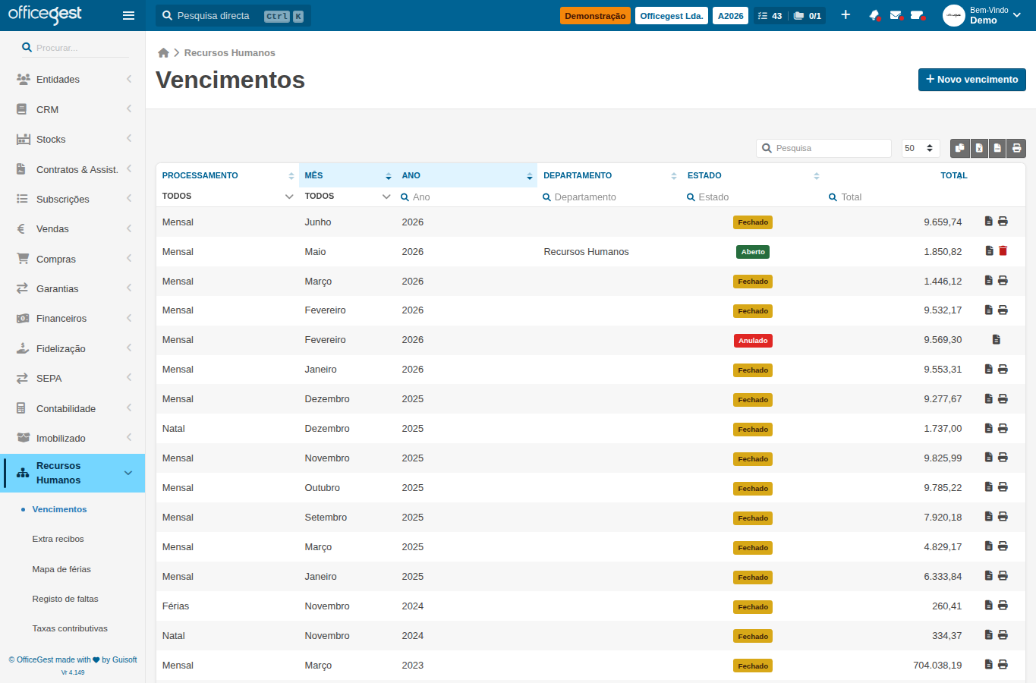Screen dimensions: 1036x683
Task: Sort the table by Total column
Action: point(954,175)
